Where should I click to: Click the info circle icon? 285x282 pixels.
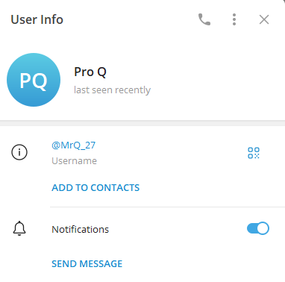tap(19, 152)
